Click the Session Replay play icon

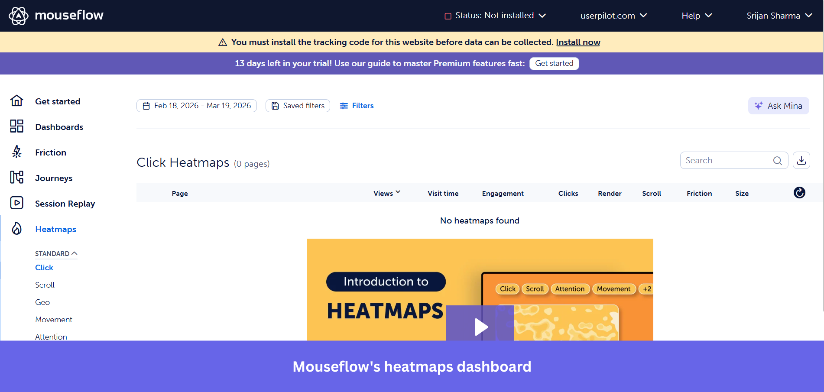click(x=17, y=203)
